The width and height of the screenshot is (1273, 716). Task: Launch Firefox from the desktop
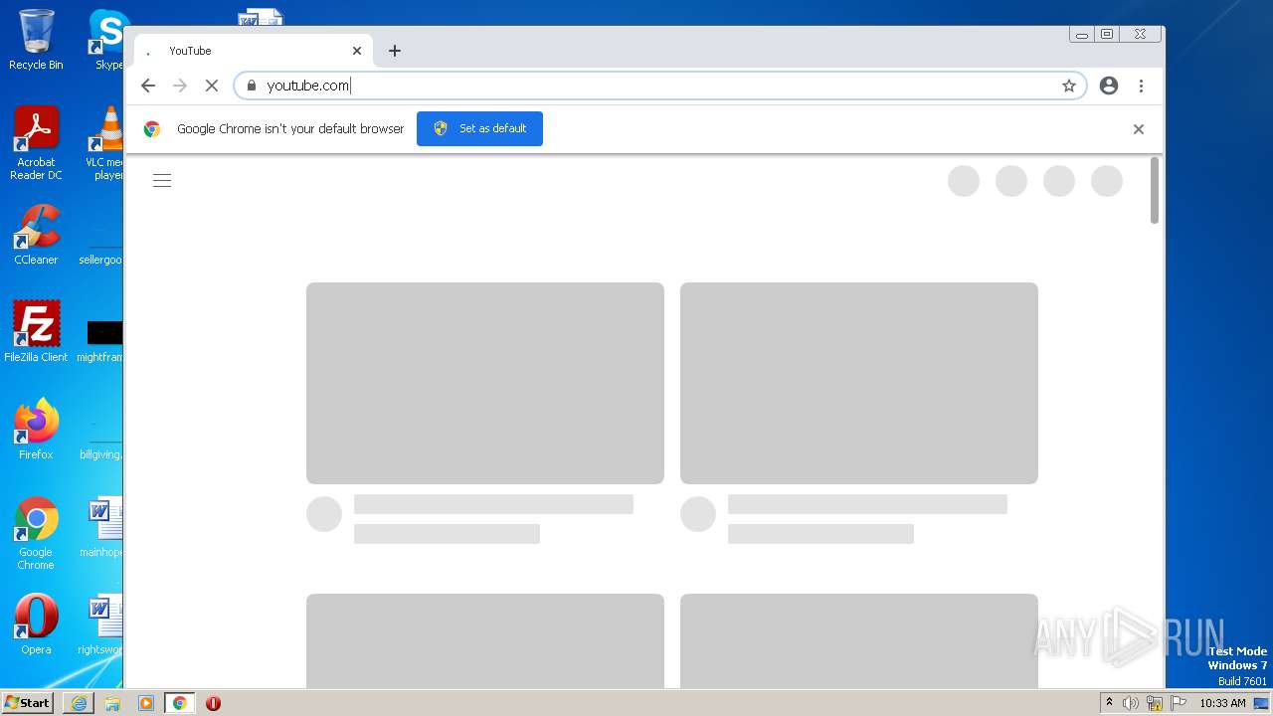click(x=36, y=430)
